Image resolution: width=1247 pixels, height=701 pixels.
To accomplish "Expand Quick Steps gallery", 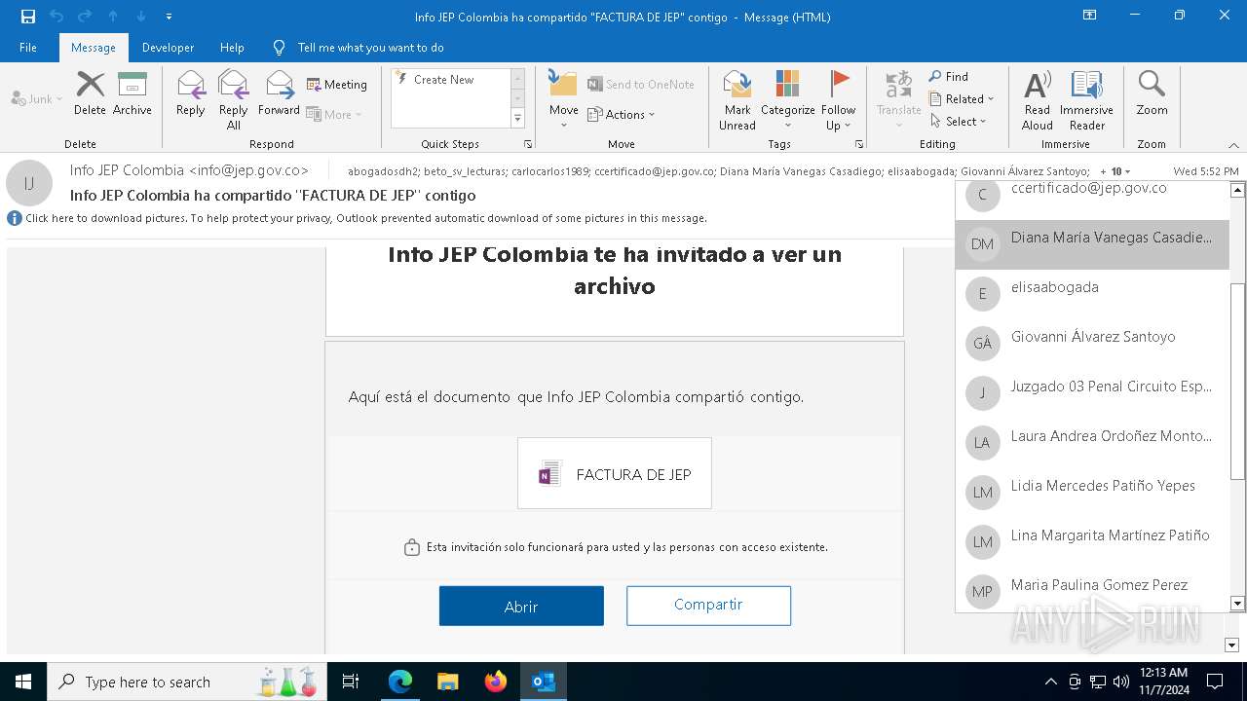I will pos(517,119).
